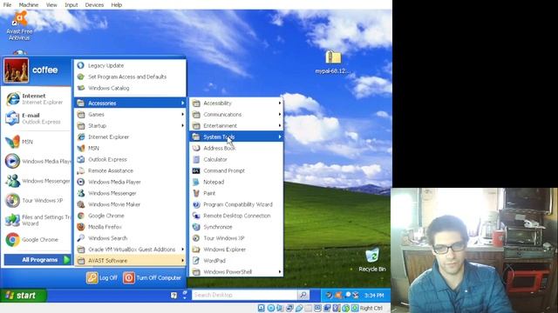Viewport: 558px width, 313px height.
Task: Open the Recycle Bin desktop icon
Action: [x=372, y=260]
